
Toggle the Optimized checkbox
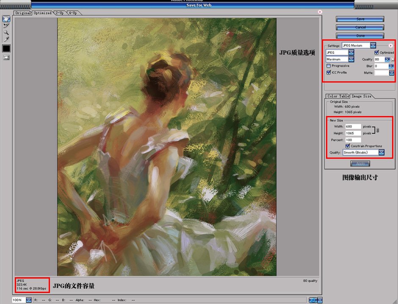[x=377, y=53]
